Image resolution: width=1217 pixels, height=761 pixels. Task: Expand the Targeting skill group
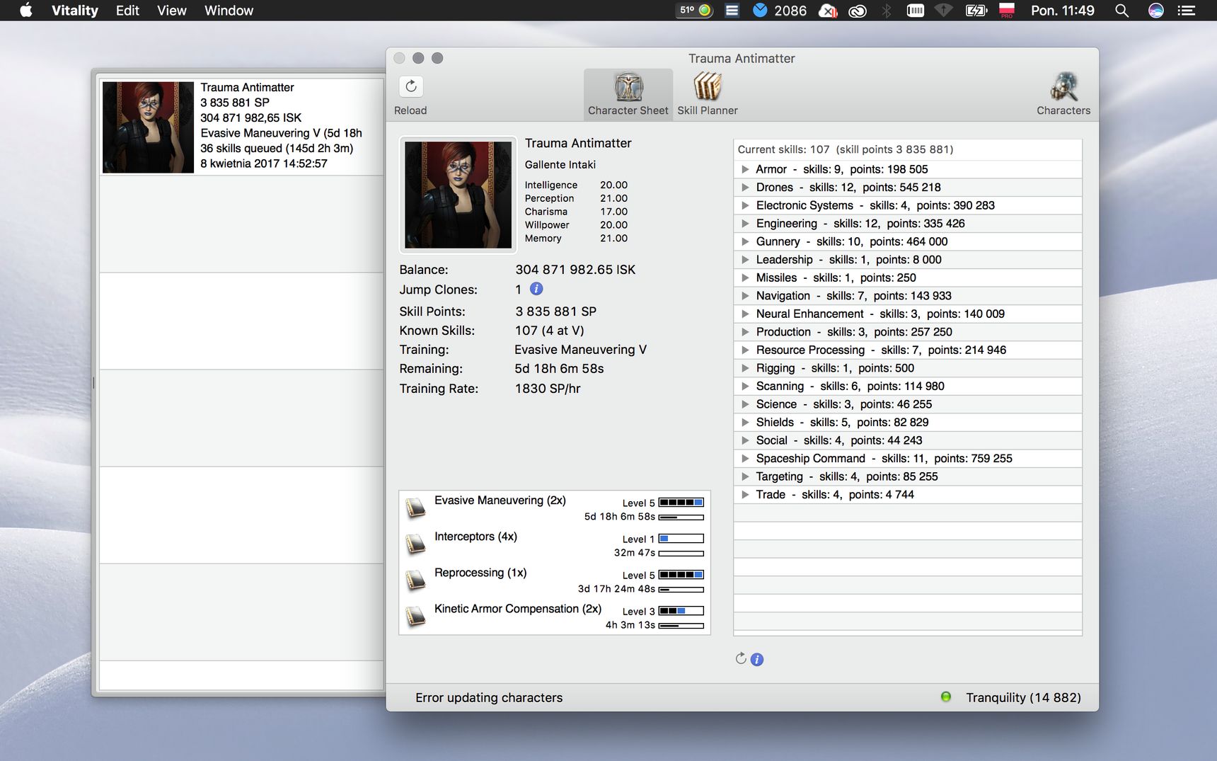coord(745,476)
